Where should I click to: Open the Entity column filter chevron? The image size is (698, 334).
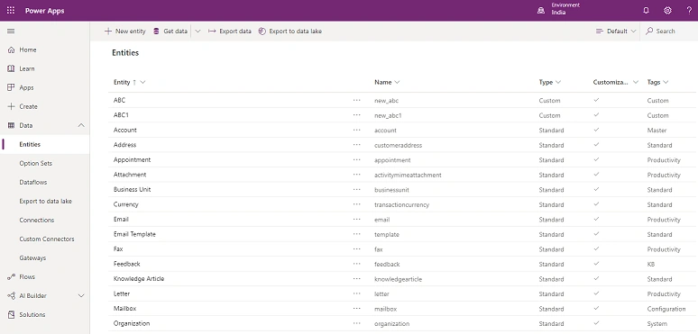142,82
